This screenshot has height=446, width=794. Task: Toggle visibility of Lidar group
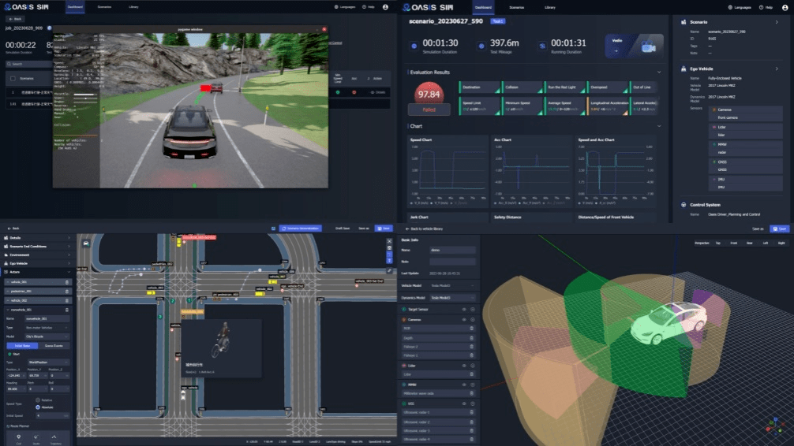tap(464, 366)
